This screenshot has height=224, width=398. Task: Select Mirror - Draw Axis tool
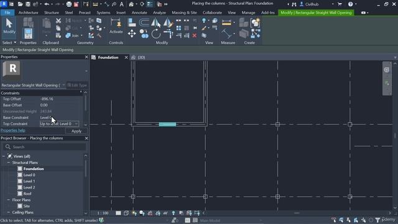[x=168, y=22]
